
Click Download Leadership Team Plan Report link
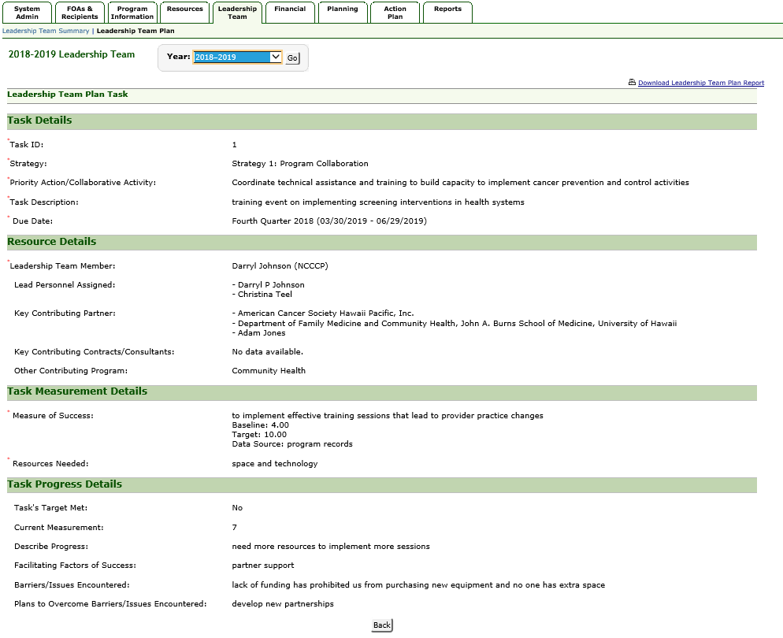(700, 83)
